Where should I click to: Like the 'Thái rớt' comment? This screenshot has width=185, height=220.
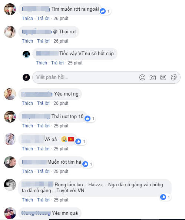click(x=27, y=41)
